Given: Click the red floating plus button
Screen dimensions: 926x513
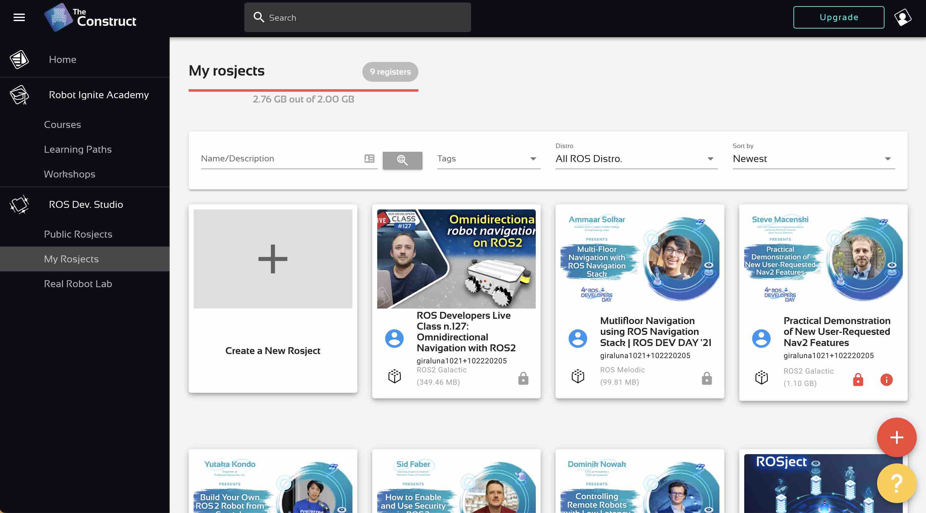Looking at the screenshot, I should tap(897, 437).
